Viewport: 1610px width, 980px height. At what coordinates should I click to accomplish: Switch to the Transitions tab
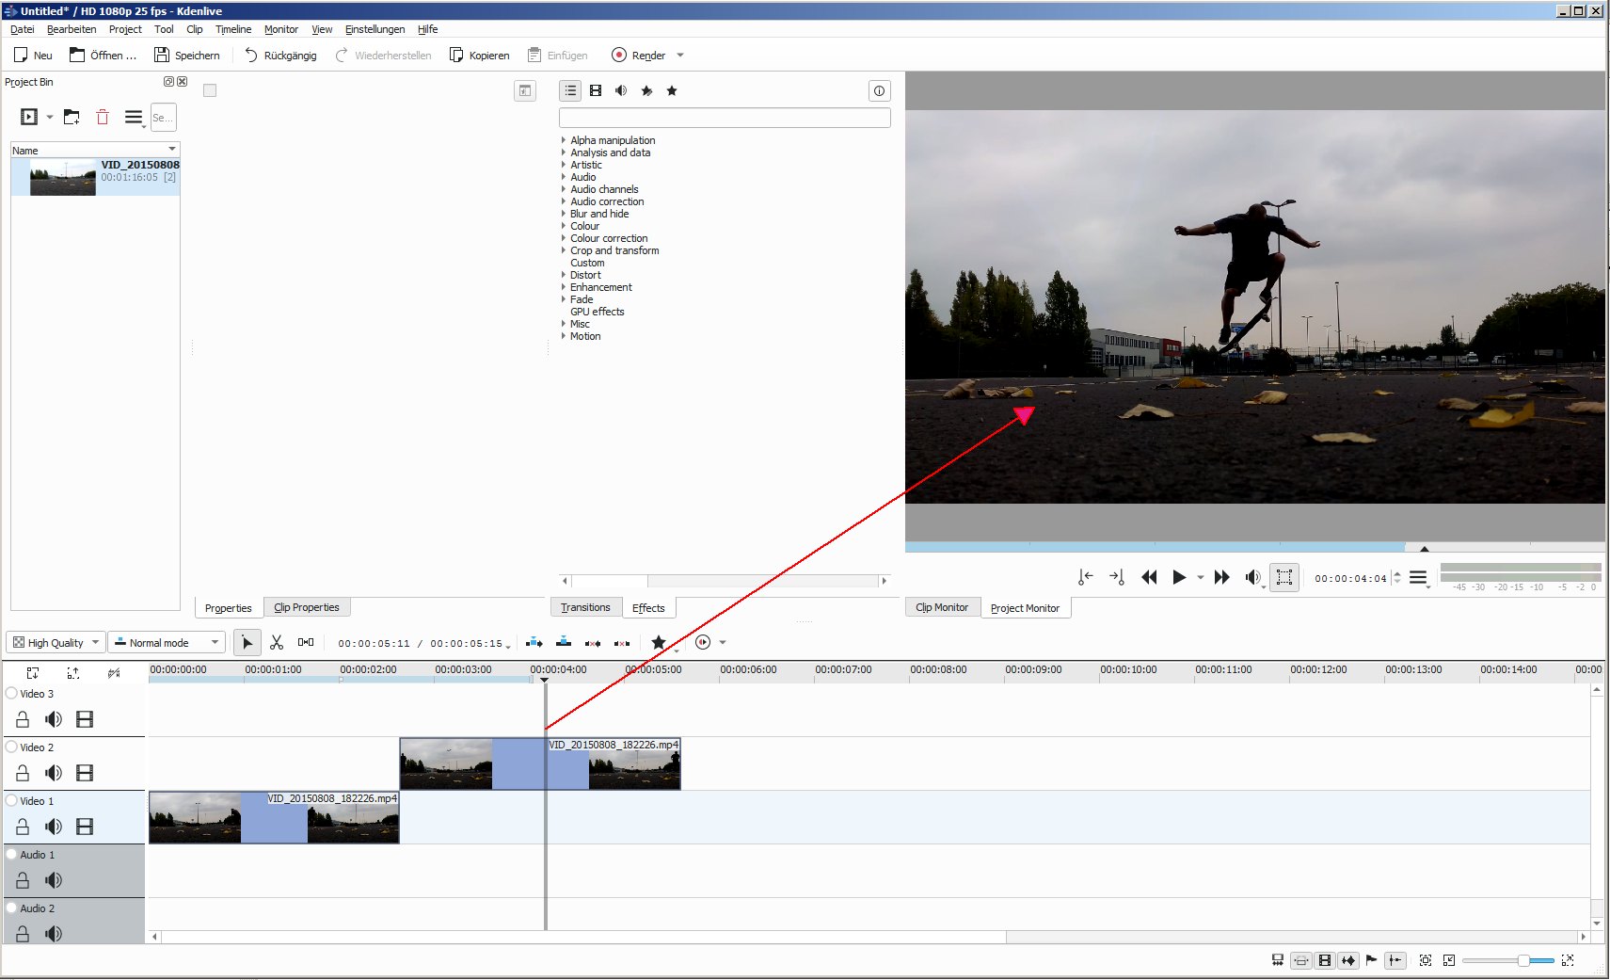coord(585,607)
